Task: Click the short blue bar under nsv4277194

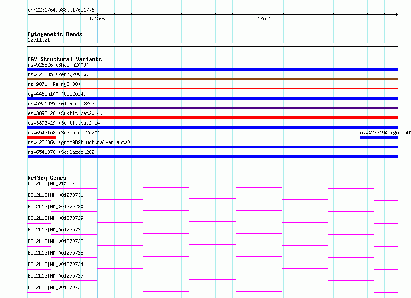Action: coord(379,137)
